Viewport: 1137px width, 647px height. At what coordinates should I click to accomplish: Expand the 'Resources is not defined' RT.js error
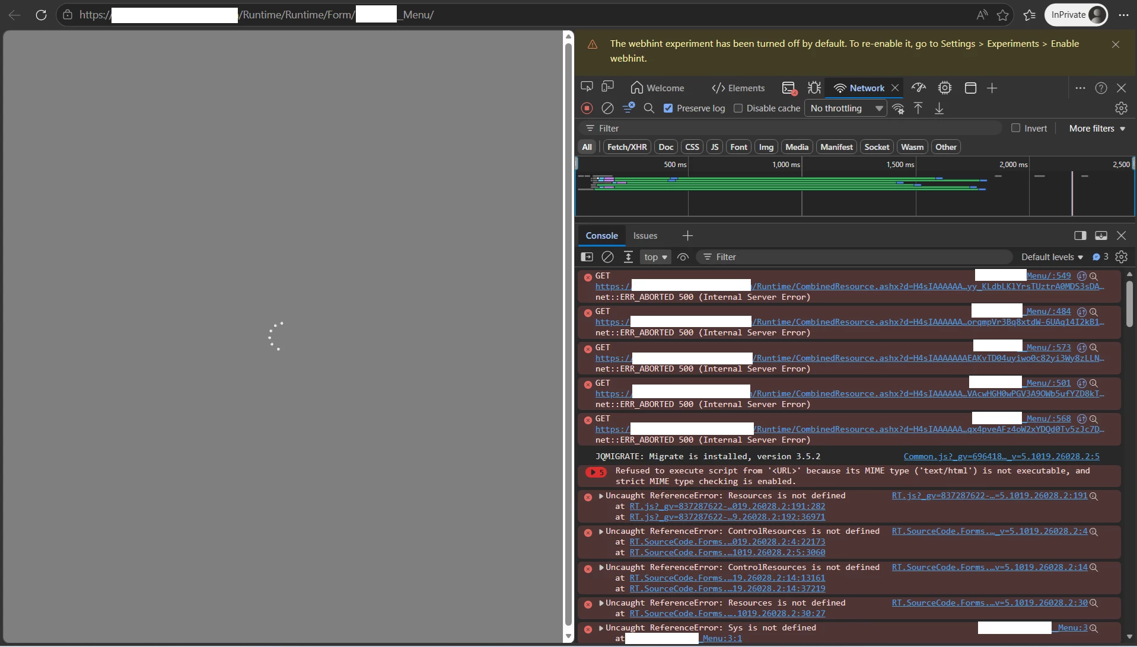click(x=601, y=496)
